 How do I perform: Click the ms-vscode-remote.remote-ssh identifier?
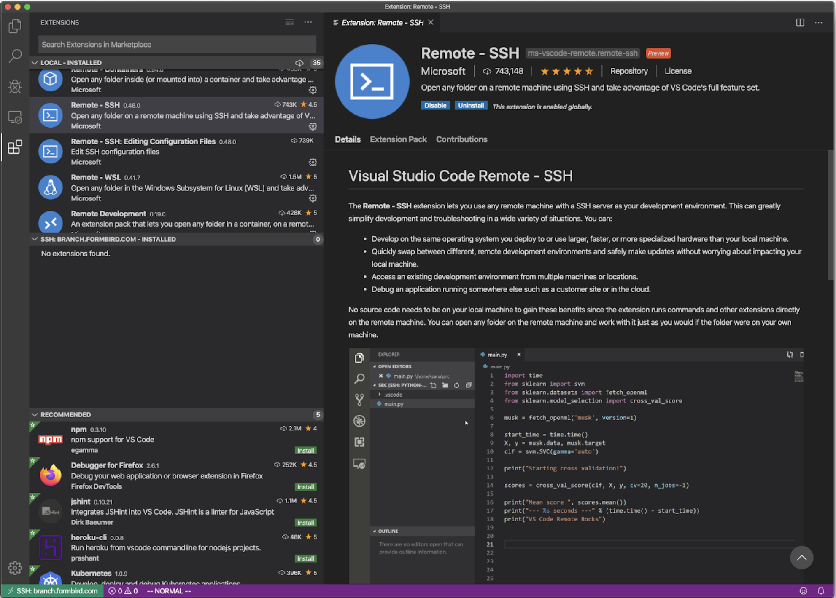click(x=583, y=53)
